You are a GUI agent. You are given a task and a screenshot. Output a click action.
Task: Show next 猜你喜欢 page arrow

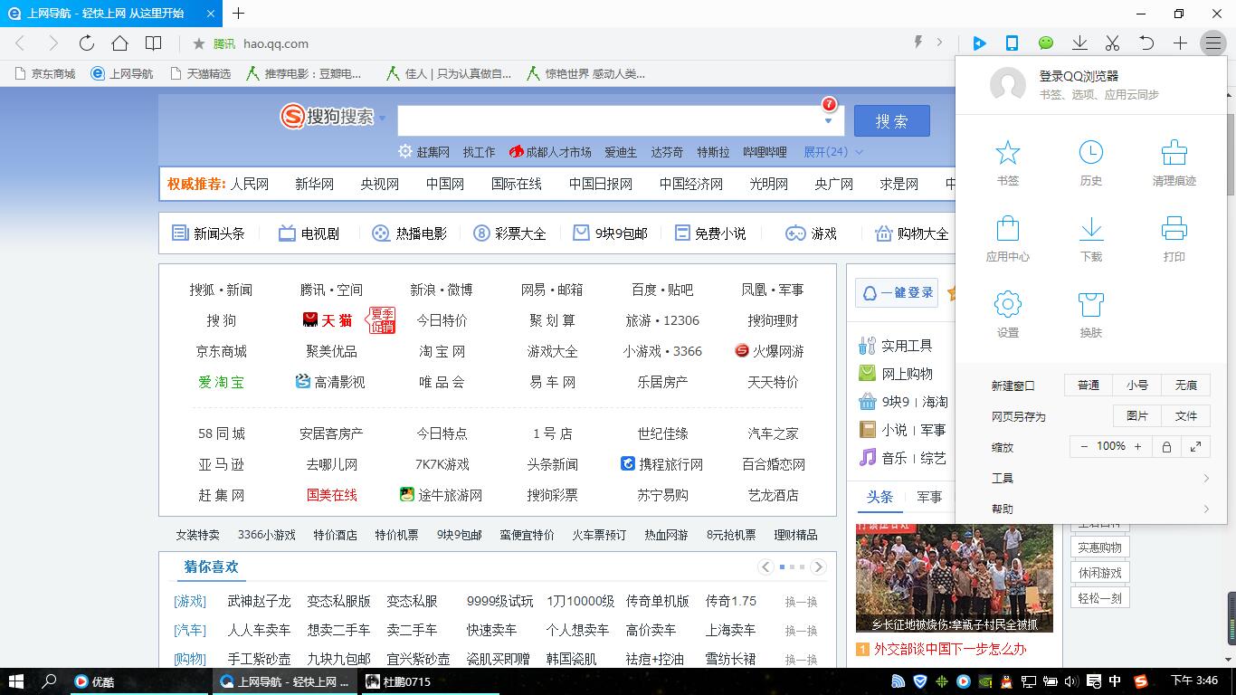click(818, 567)
